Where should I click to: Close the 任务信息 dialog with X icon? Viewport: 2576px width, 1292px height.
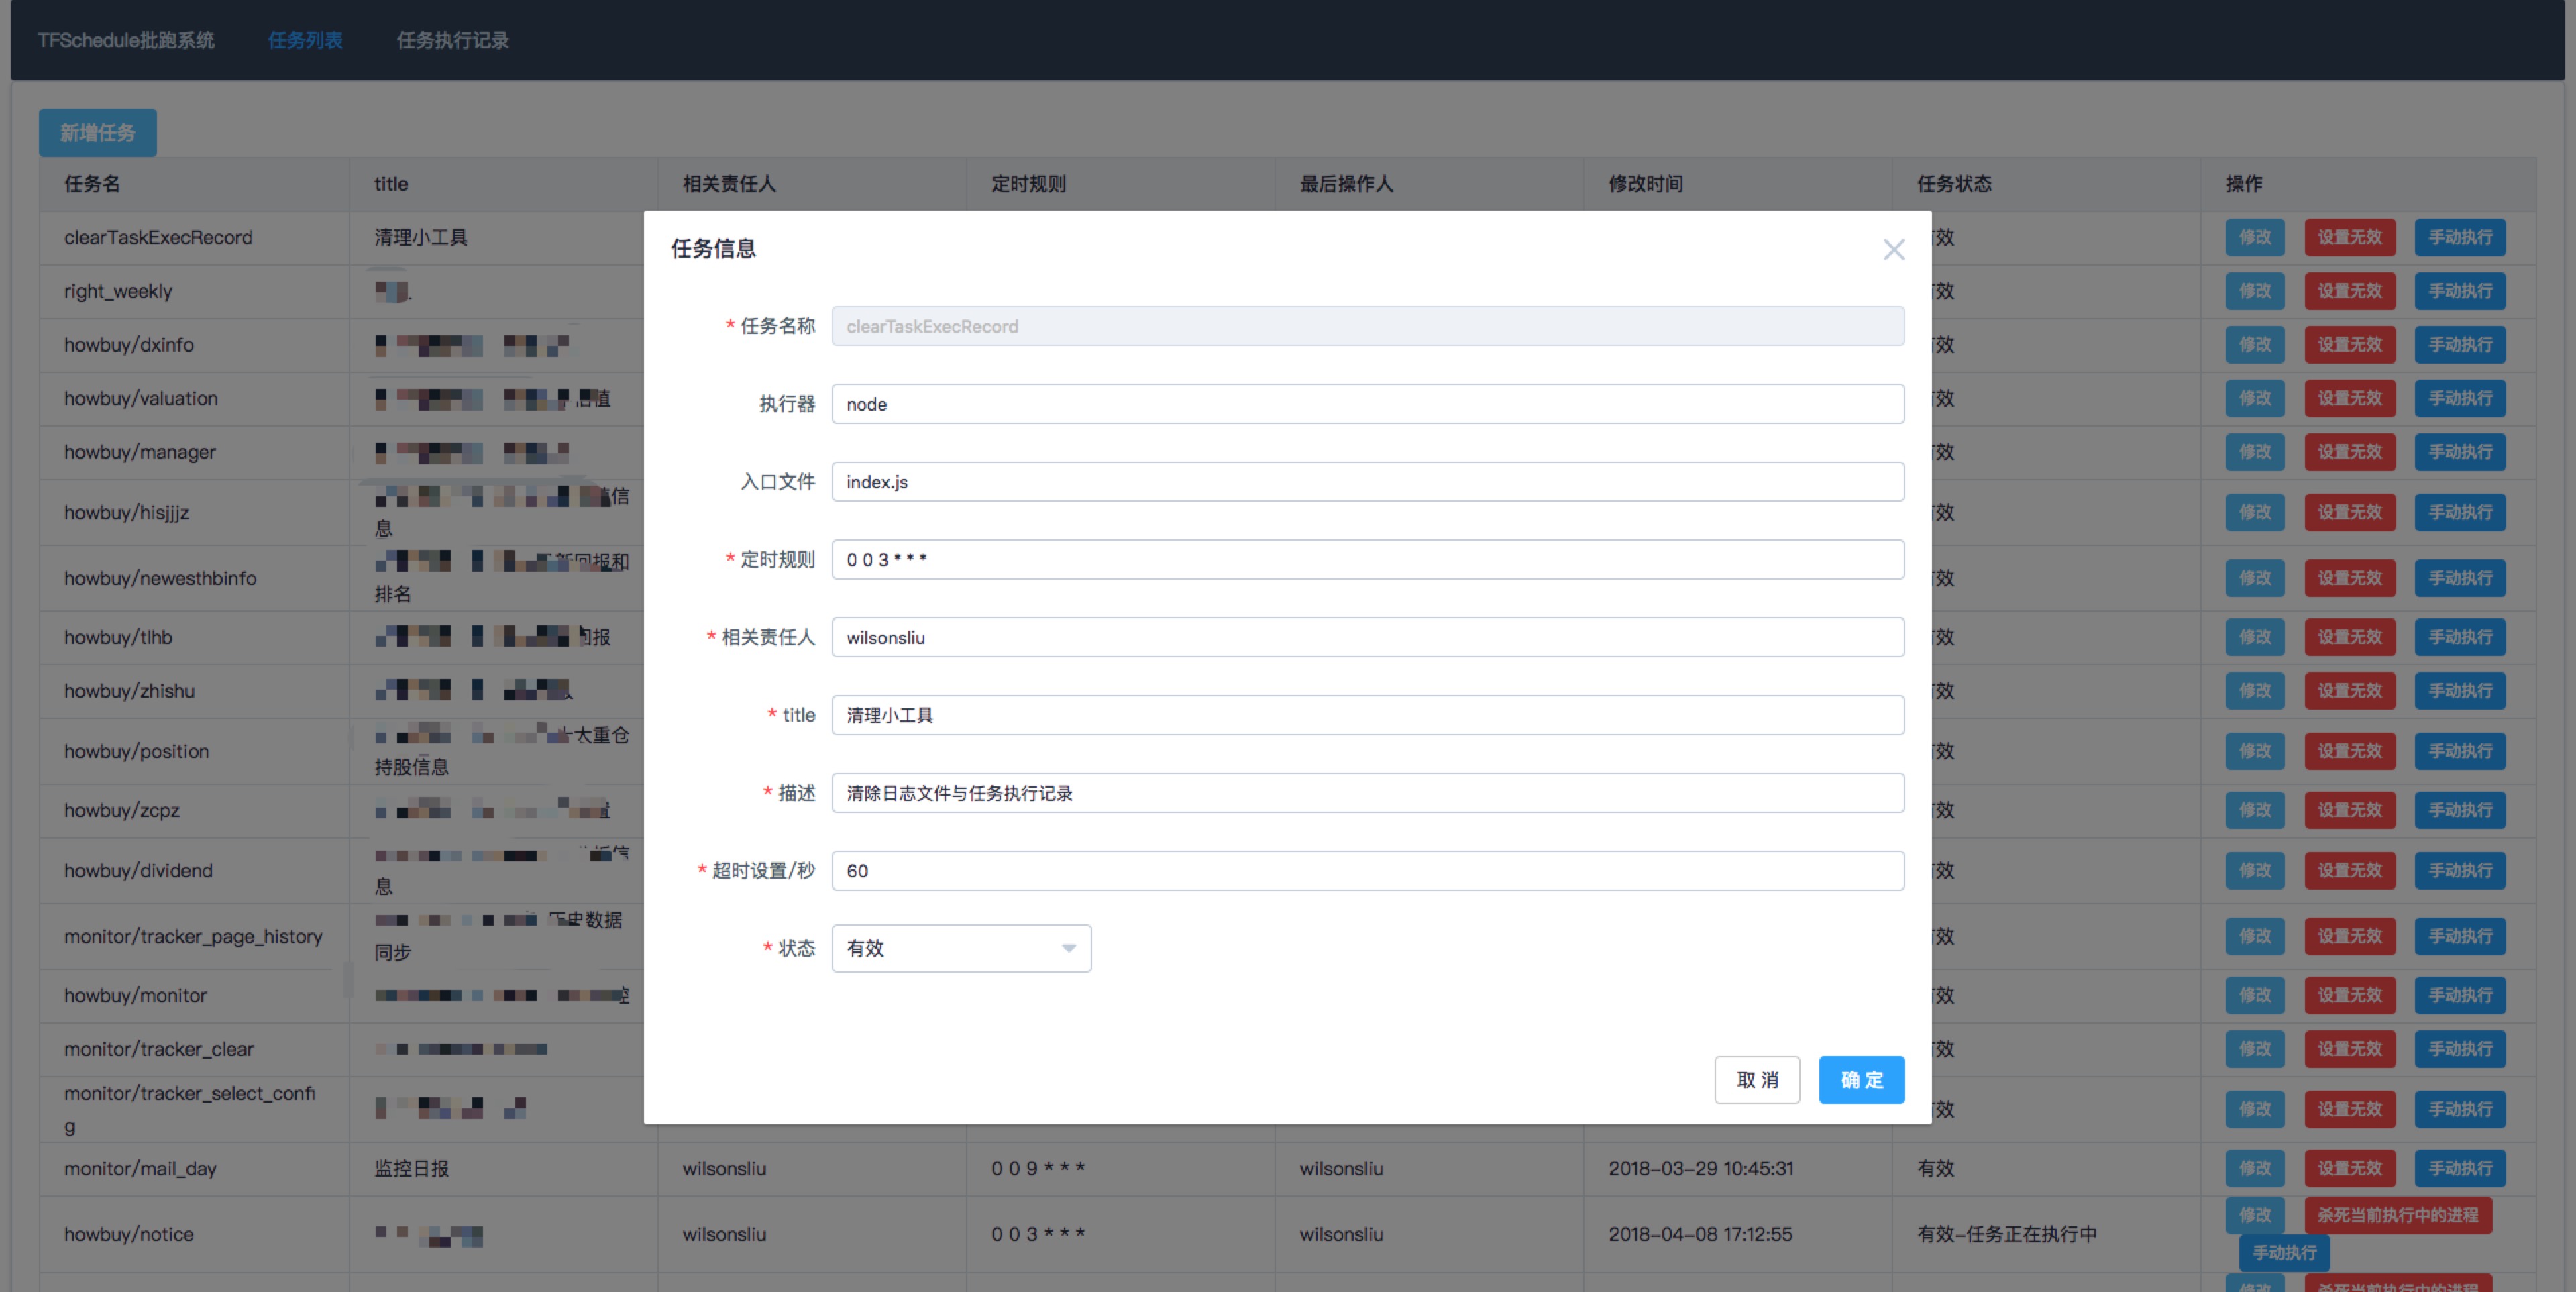tap(1893, 249)
